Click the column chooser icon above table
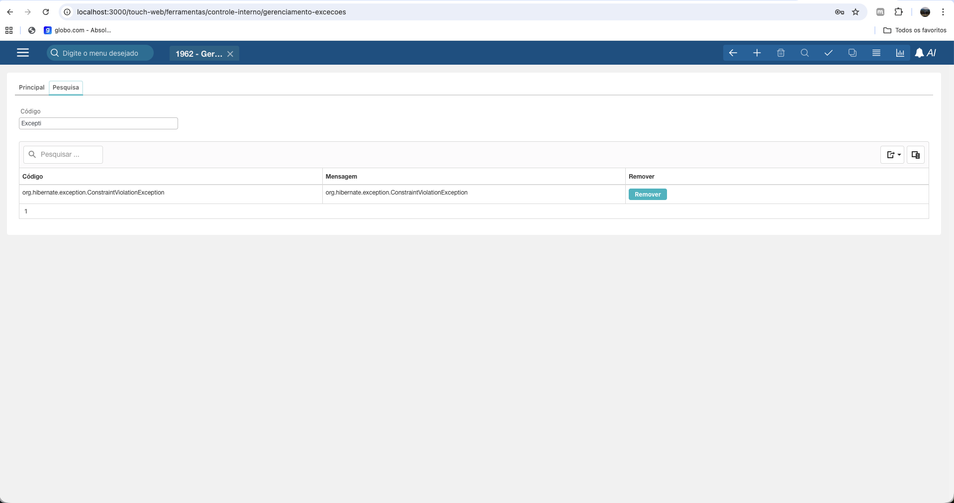This screenshot has width=954, height=503. click(x=915, y=155)
